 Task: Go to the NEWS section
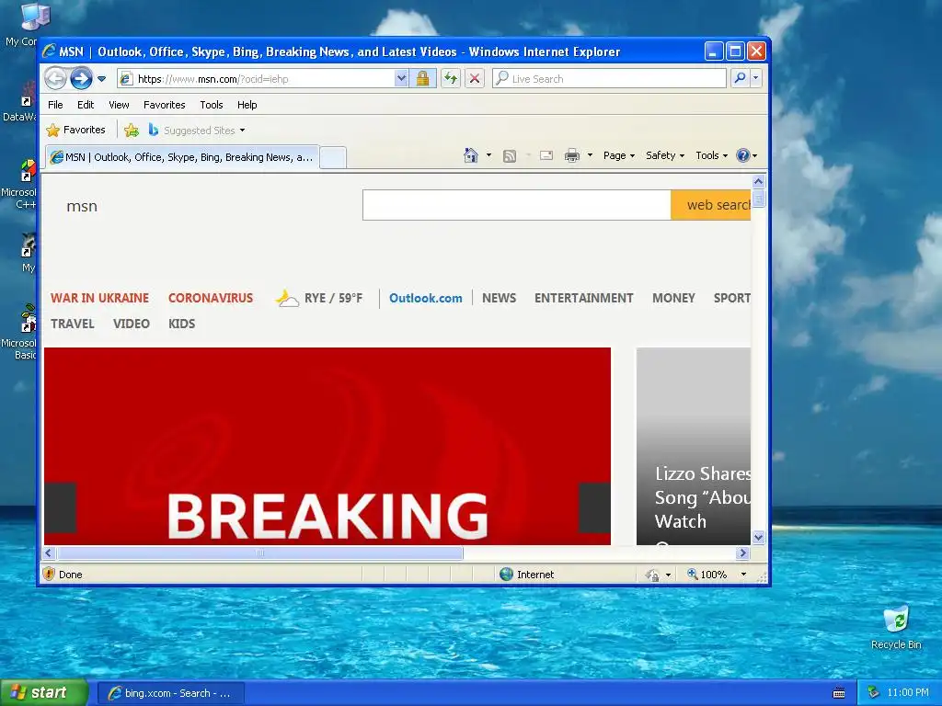[x=499, y=298]
